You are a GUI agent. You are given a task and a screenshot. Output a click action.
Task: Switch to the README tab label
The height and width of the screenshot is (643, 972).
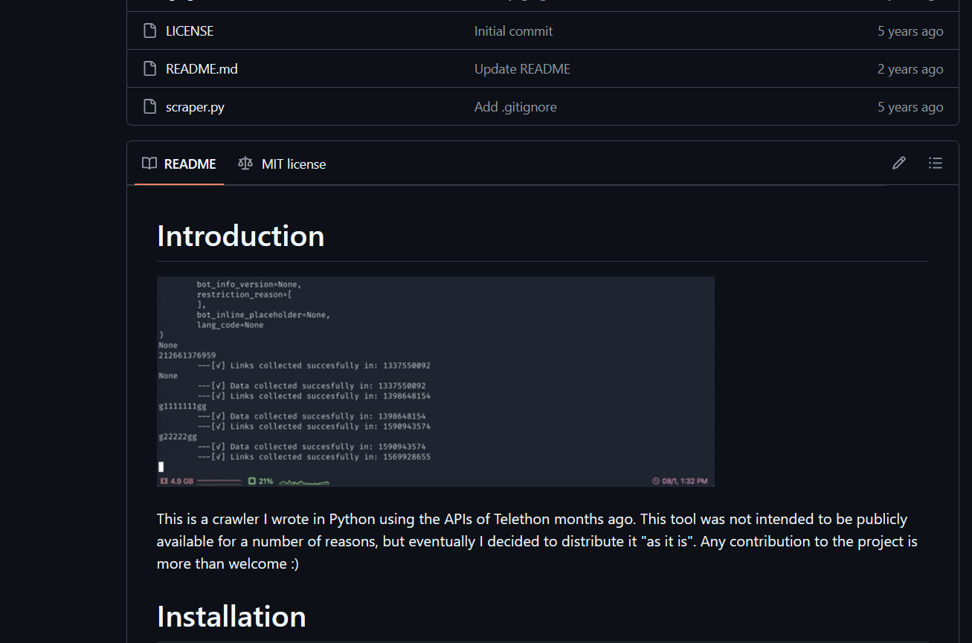pyautogui.click(x=190, y=164)
